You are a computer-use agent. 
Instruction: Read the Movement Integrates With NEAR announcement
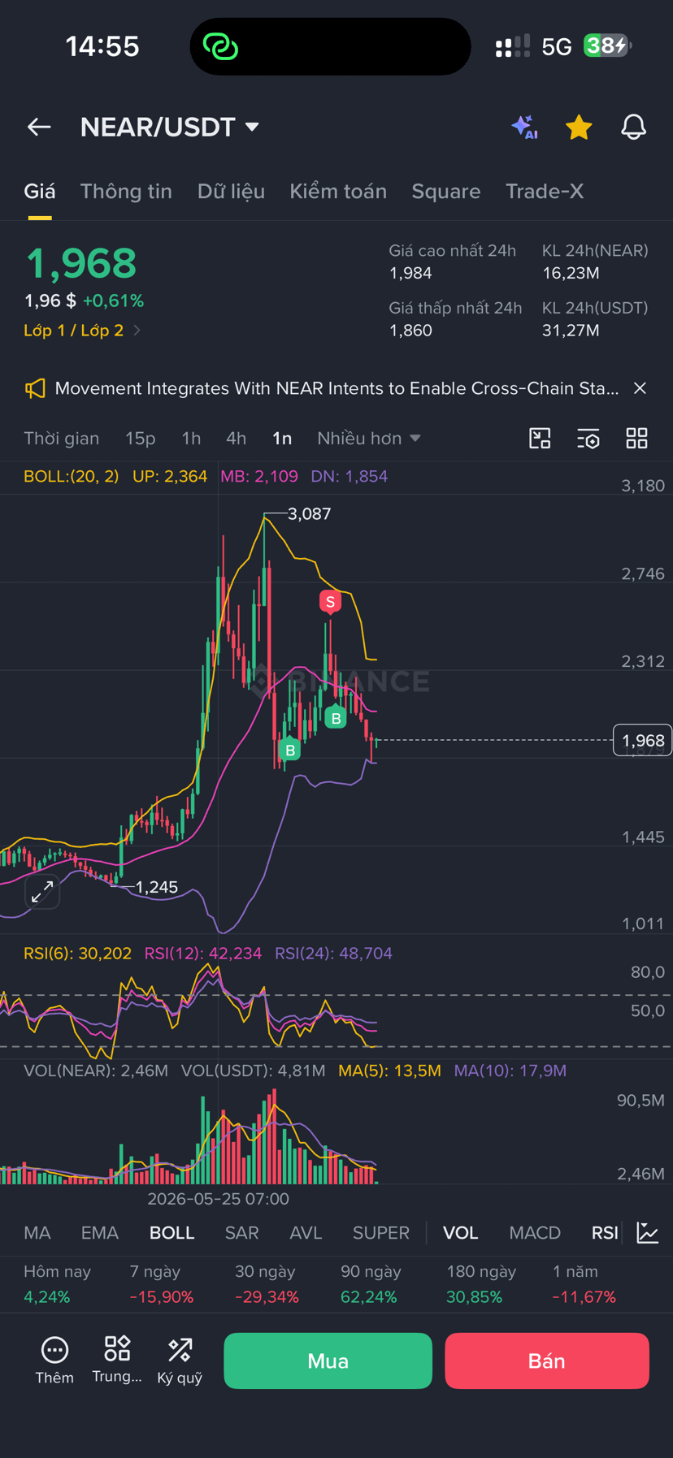(336, 388)
